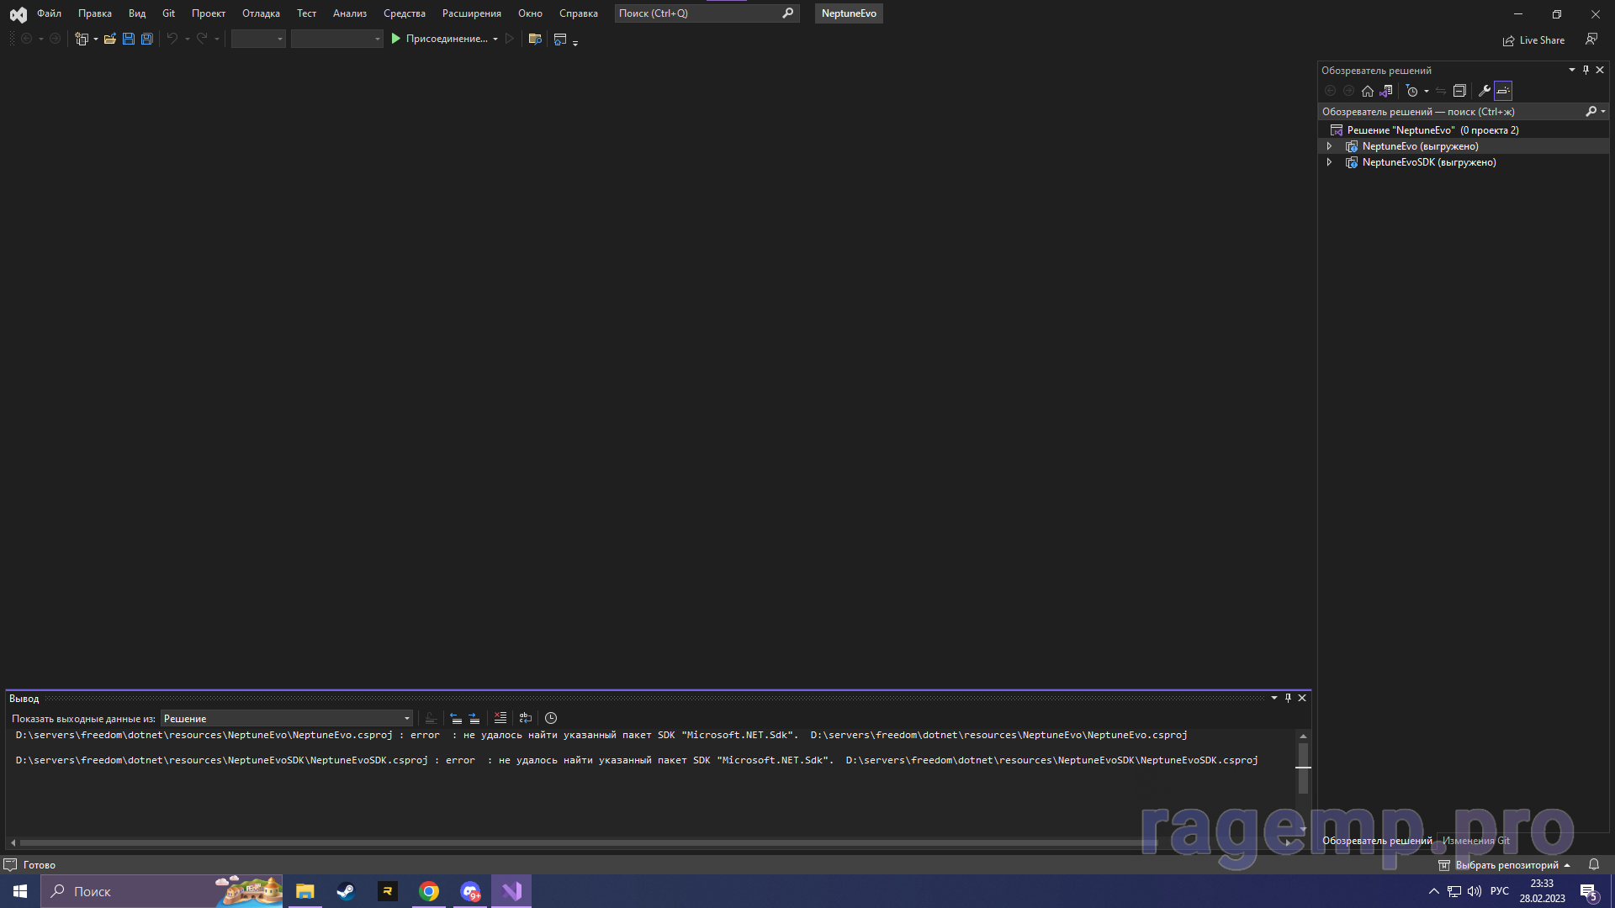Click the pending changes filter clock icon
The height and width of the screenshot is (908, 1615).
pos(1412,91)
